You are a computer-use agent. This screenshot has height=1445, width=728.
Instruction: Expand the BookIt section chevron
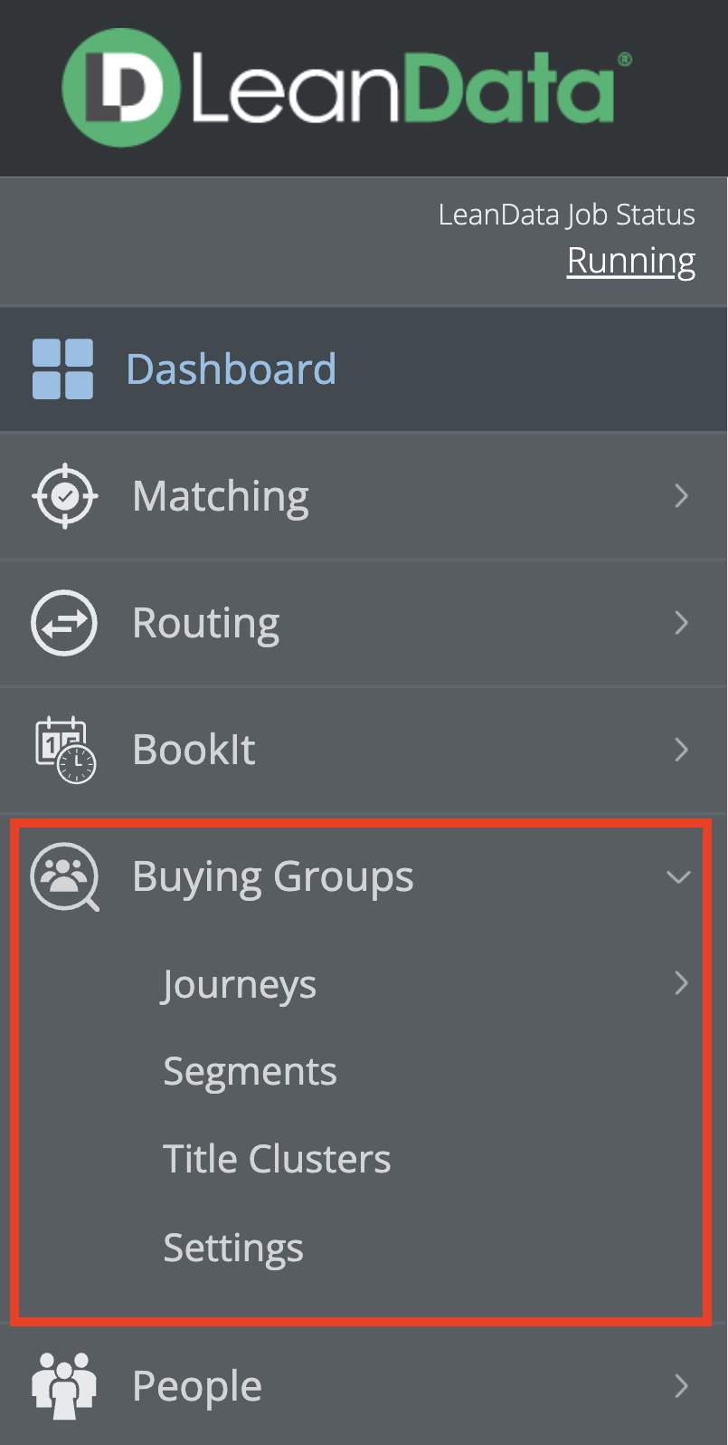pos(681,750)
